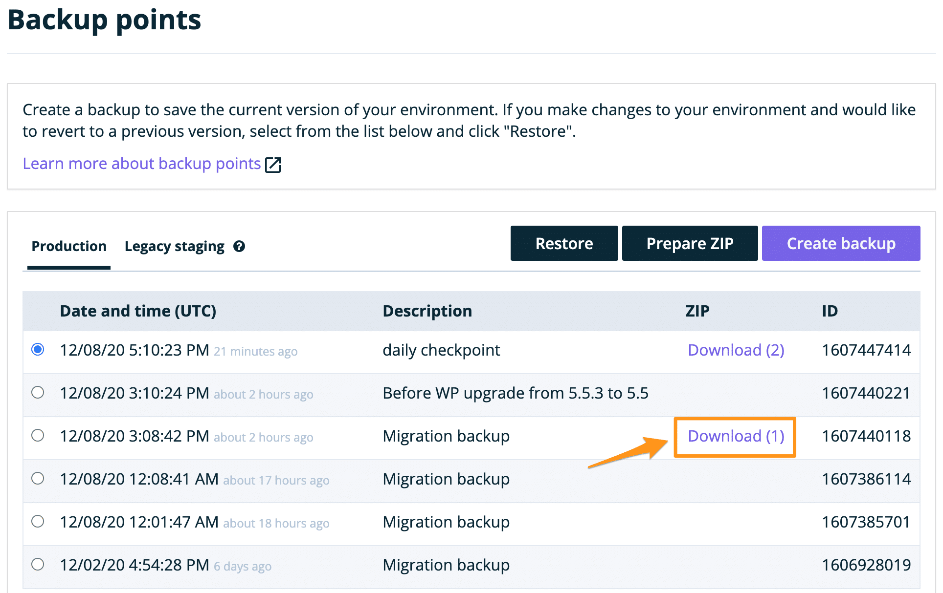Screen dimensions: 943x593
Task: Select the 12:01:47 AM Migration backup
Action: point(38,522)
